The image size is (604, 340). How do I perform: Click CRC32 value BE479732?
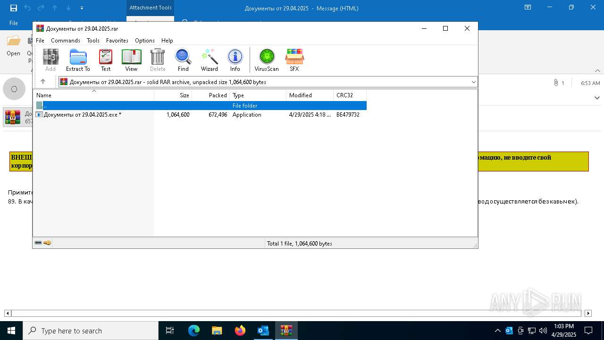coord(348,115)
